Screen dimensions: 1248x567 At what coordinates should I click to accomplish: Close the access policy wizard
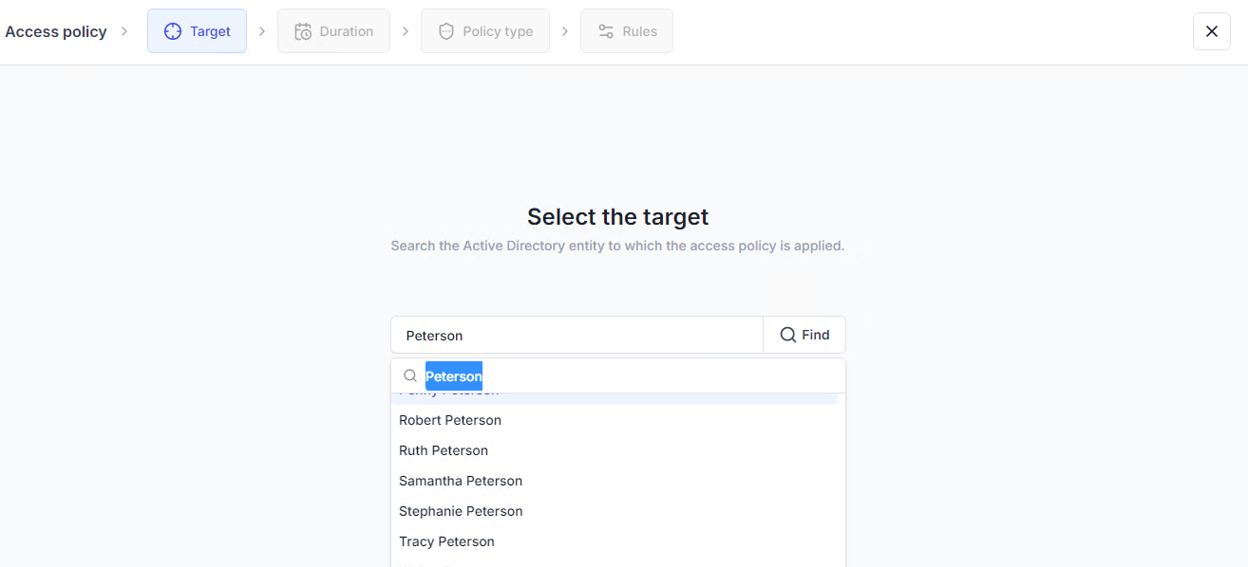coord(1211,31)
